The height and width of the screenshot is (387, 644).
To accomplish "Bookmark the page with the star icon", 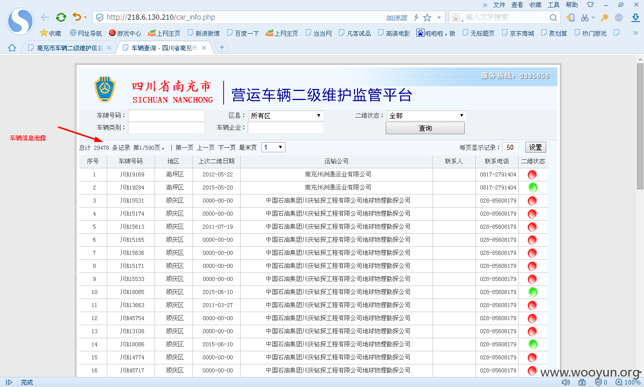I will click(x=427, y=18).
